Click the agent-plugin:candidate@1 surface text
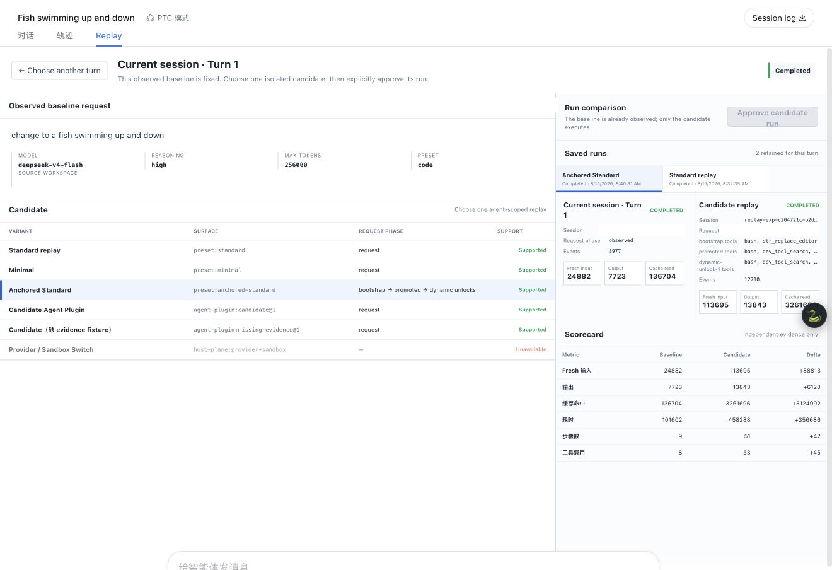 click(234, 310)
